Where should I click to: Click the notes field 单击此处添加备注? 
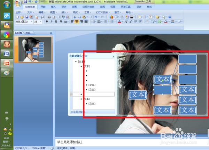(x=132, y=142)
